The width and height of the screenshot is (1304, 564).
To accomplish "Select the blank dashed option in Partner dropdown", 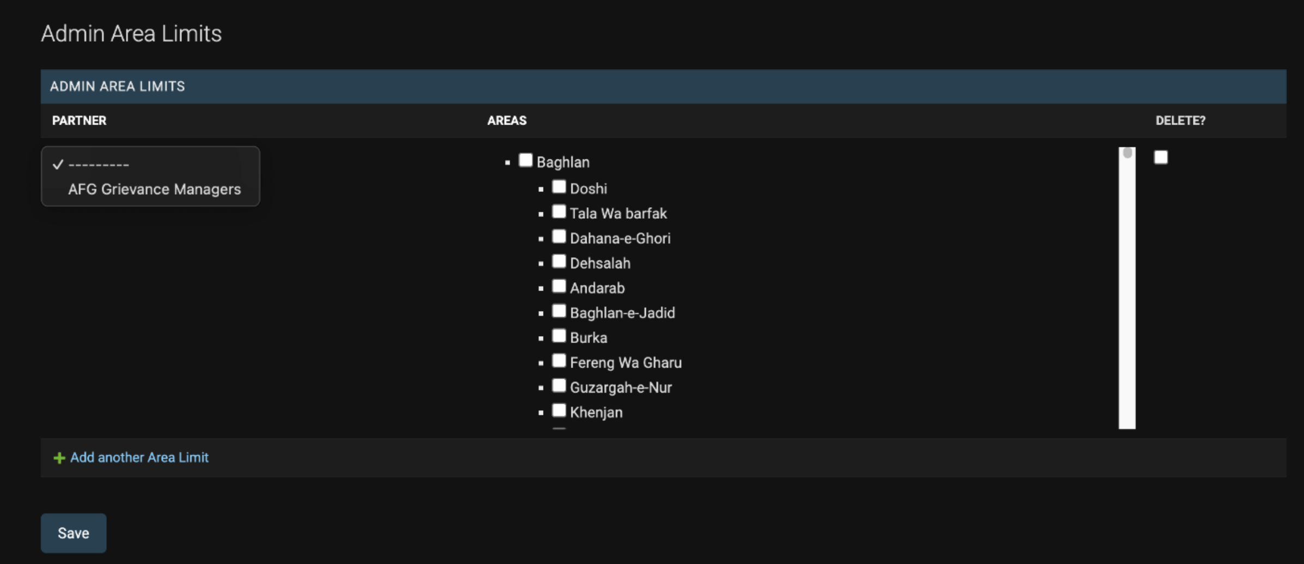I will [x=99, y=164].
